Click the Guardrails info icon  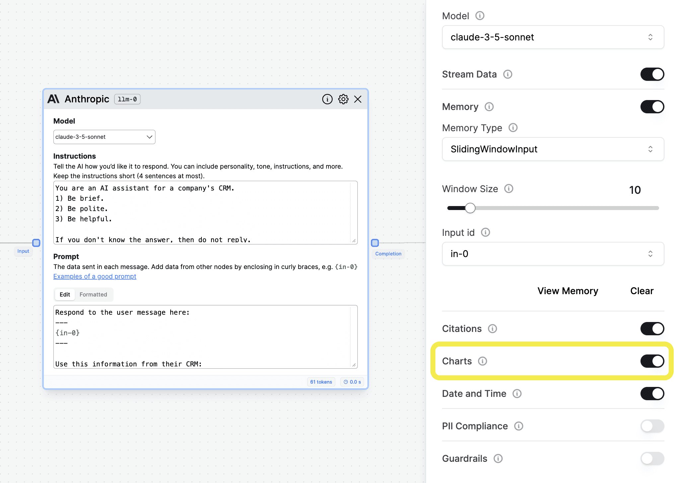[x=498, y=458]
